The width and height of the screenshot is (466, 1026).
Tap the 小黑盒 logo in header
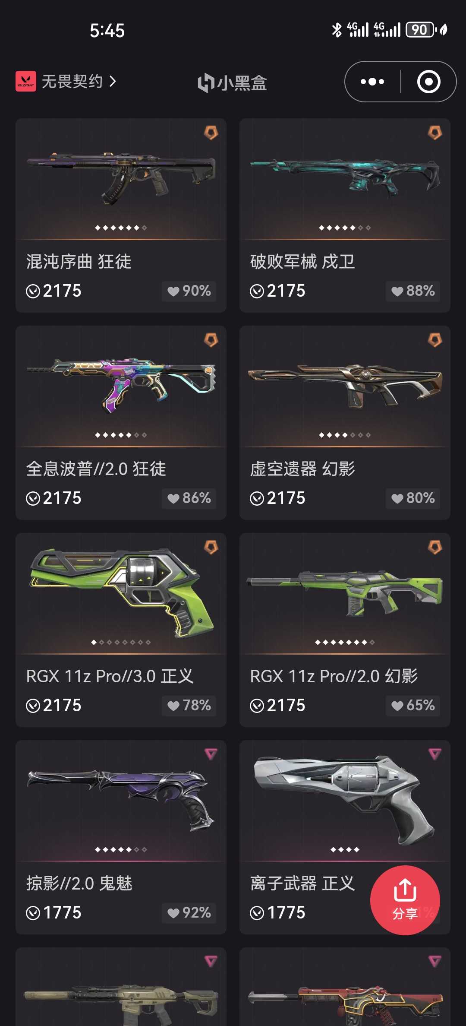pyautogui.click(x=233, y=82)
